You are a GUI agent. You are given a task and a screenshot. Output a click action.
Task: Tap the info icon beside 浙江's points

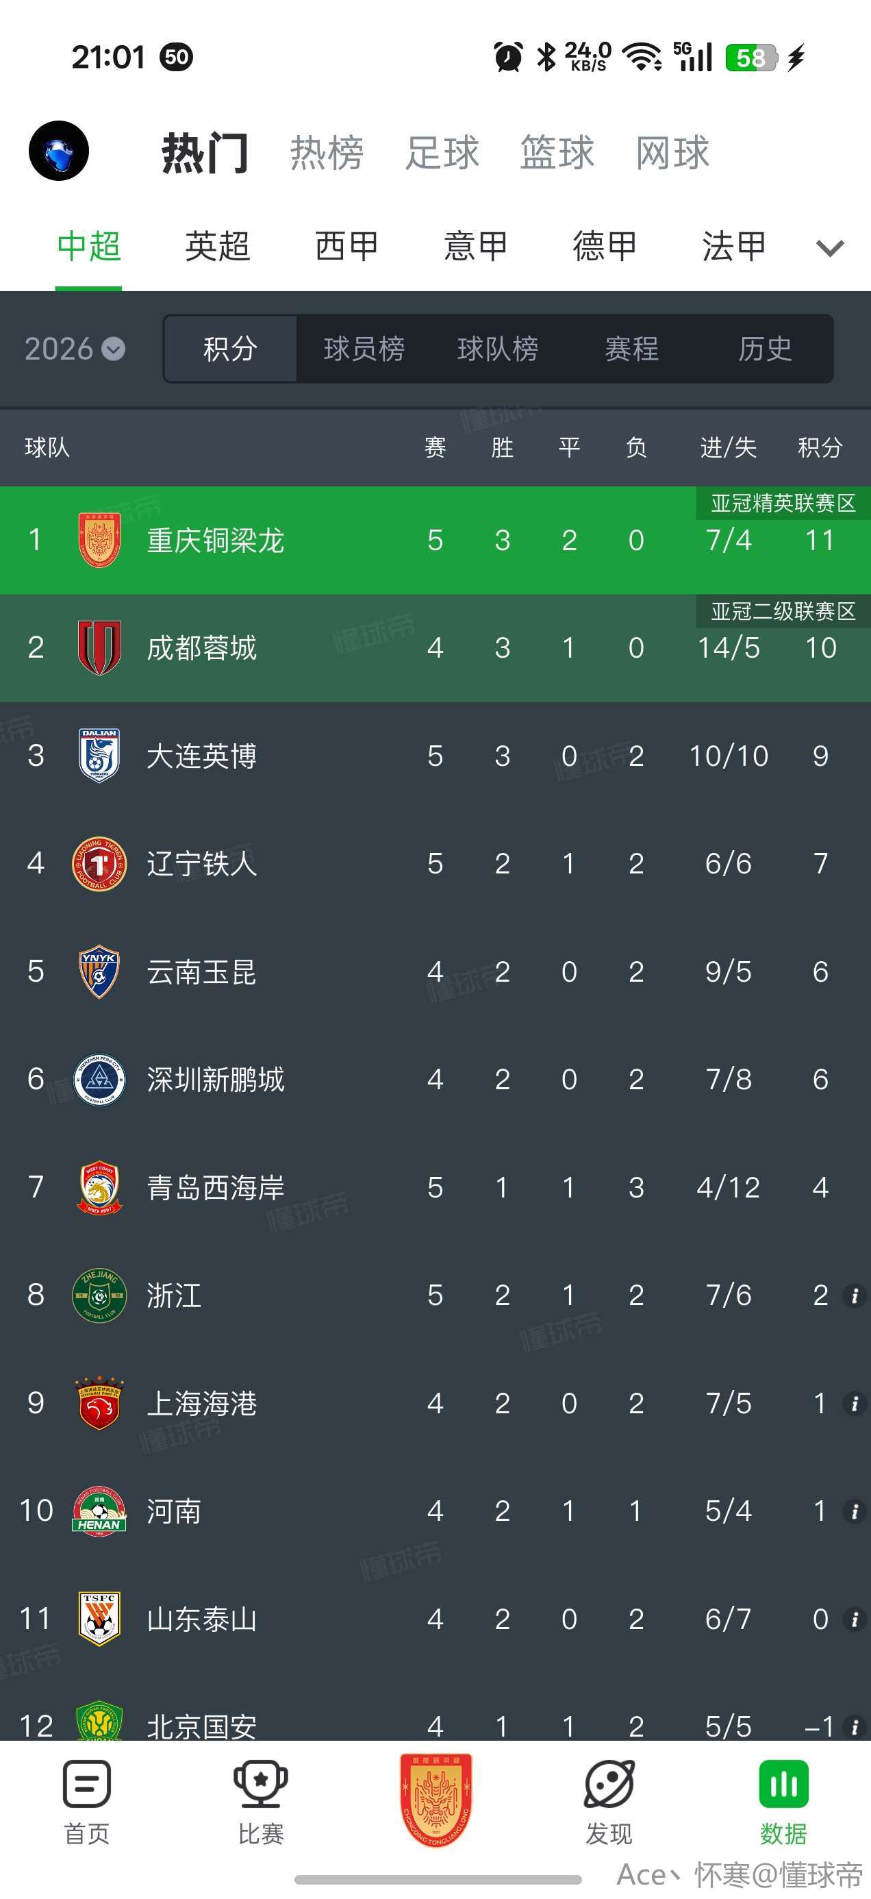(x=855, y=1295)
